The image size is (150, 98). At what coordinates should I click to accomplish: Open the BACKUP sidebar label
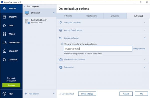click(x=12, y=9)
